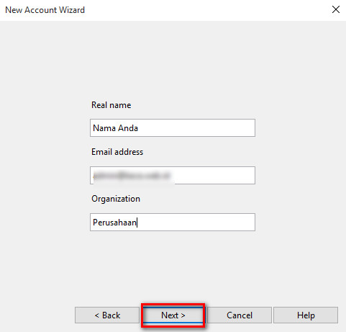The height and width of the screenshot is (332, 346).
Task: Go to previous step with < Back
Action: click(x=107, y=315)
